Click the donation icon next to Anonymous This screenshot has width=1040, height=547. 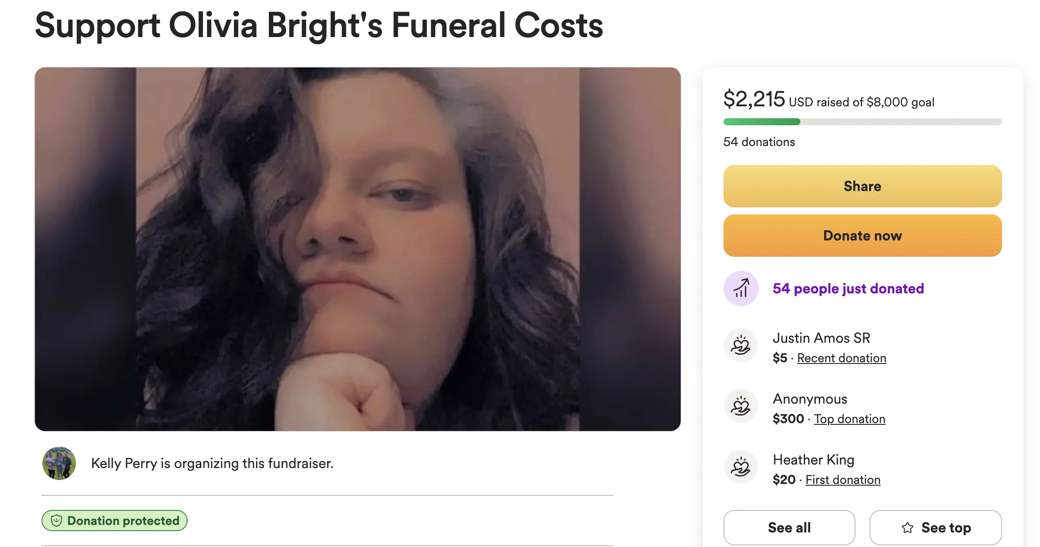[x=741, y=406]
